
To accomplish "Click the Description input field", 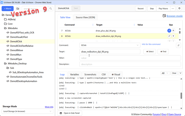I will [130, 64].
